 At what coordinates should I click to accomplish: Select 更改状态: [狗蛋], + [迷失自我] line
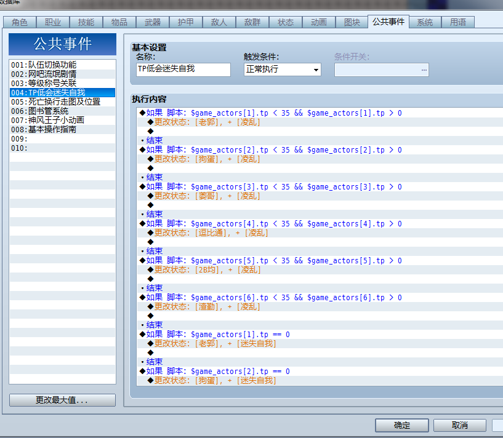pyautogui.click(x=320, y=381)
